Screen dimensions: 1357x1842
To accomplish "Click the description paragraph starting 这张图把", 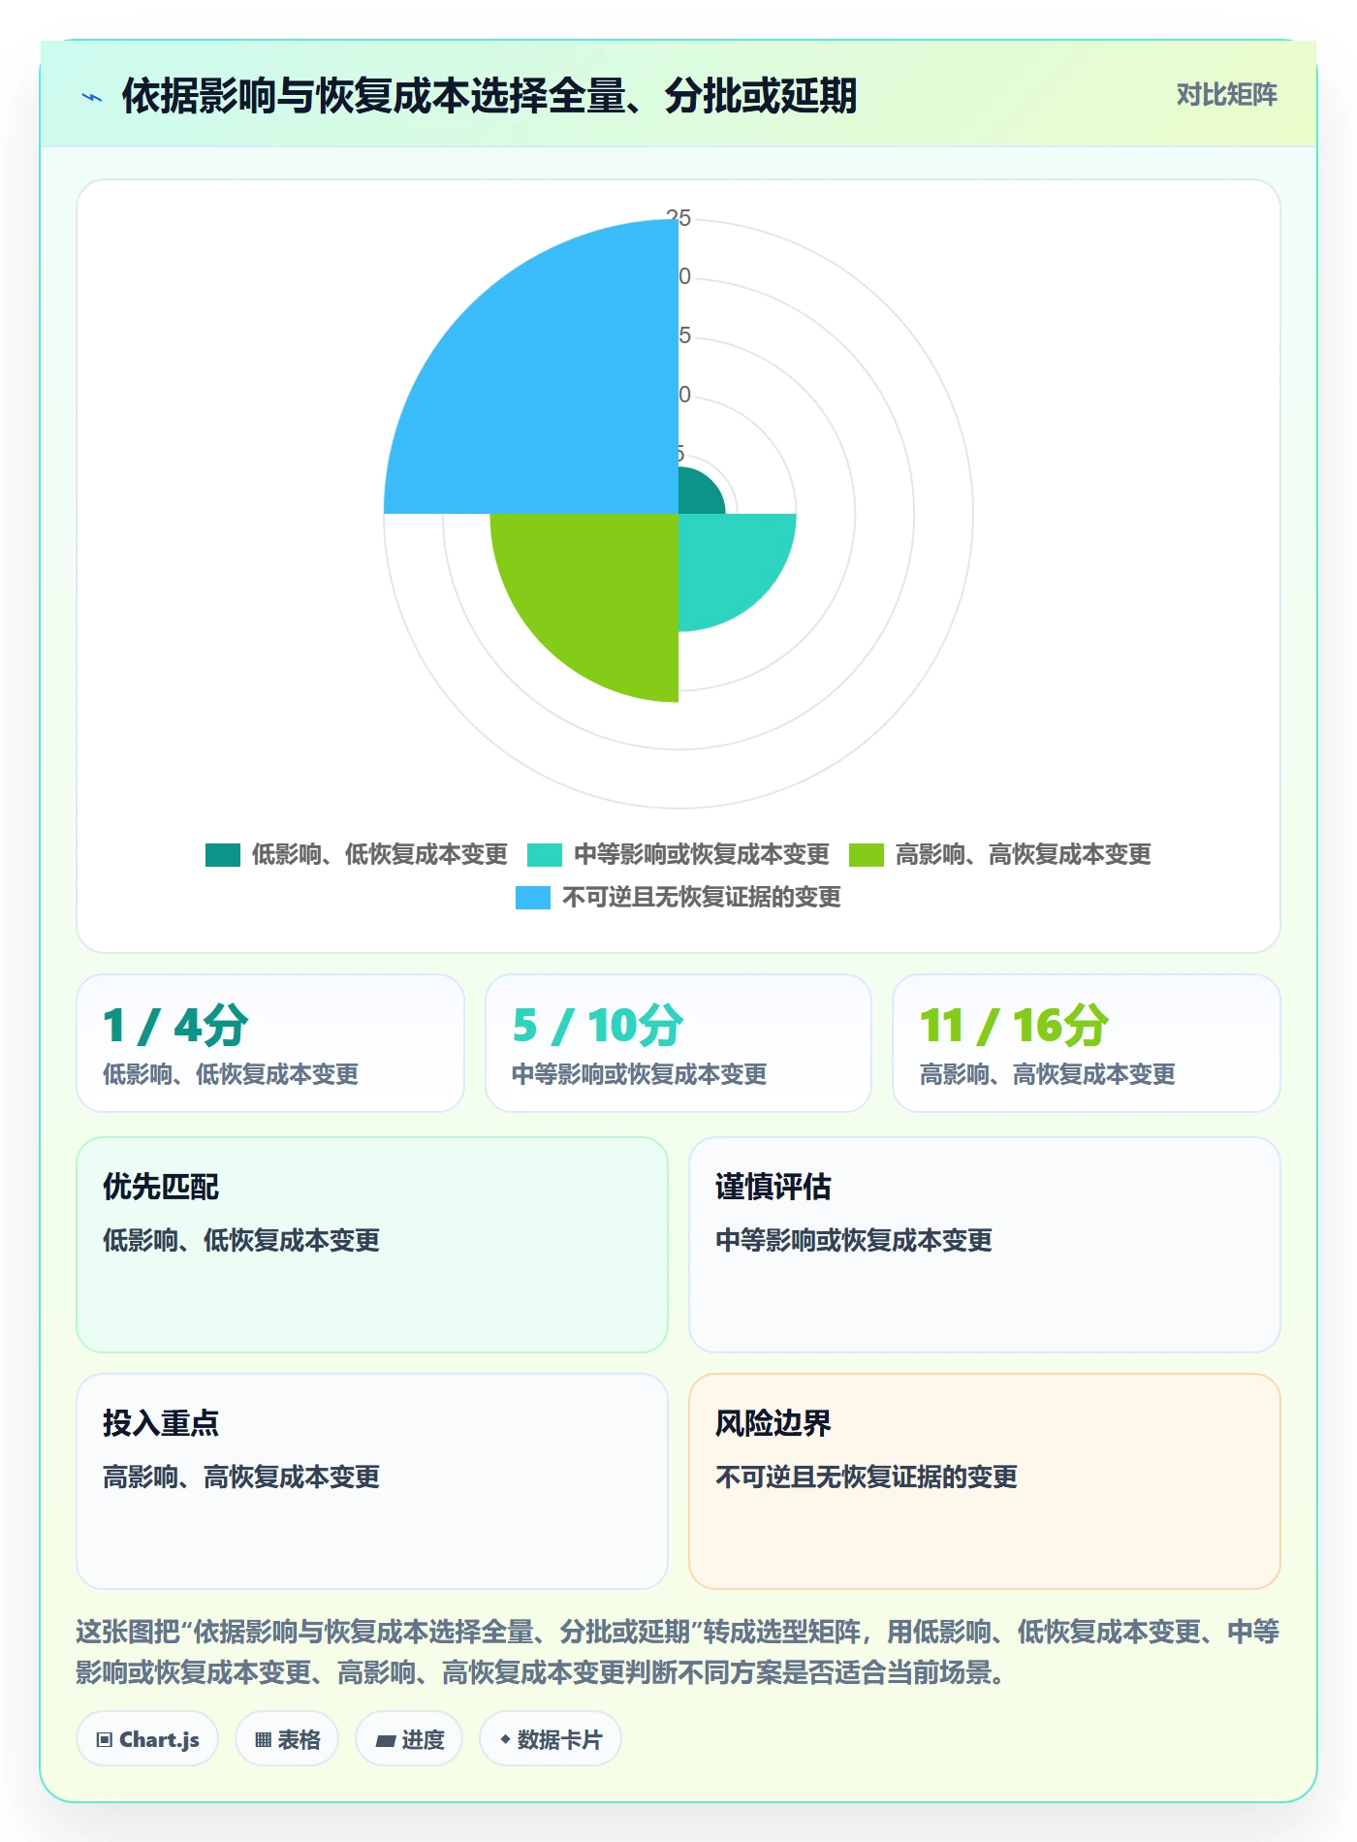I will pos(678,1652).
